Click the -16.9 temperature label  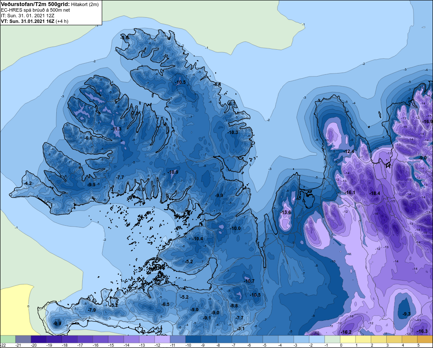(x=427, y=121)
